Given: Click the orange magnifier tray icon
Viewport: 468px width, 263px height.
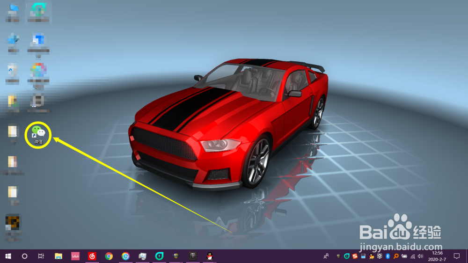Looking at the screenshot, I should [x=396, y=256].
